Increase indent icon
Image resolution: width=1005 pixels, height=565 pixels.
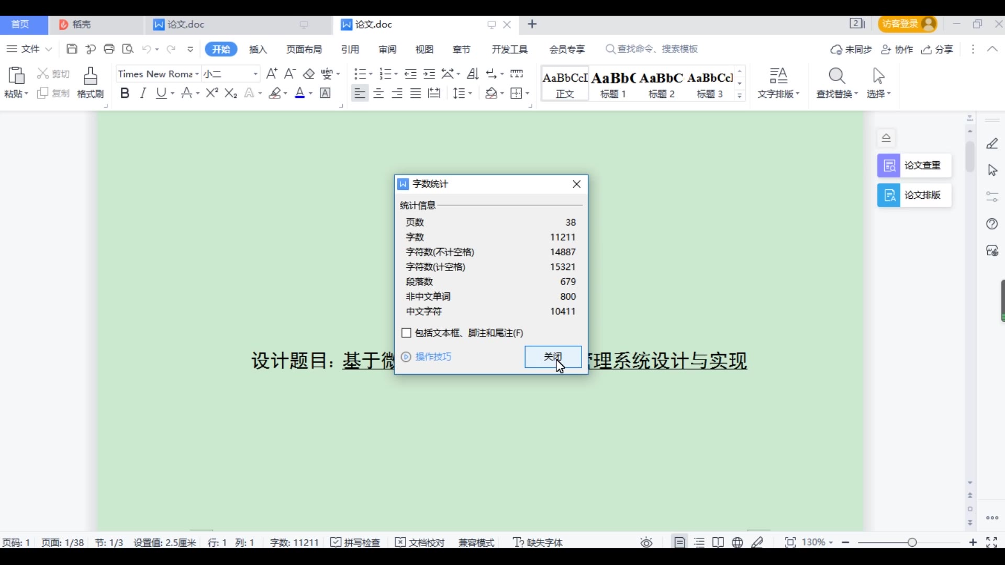[429, 74]
